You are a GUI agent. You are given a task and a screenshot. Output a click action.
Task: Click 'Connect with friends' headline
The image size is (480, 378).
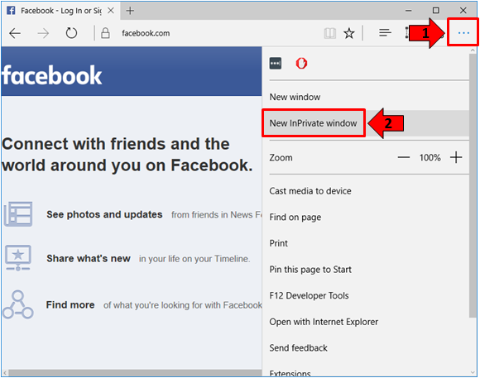[127, 155]
